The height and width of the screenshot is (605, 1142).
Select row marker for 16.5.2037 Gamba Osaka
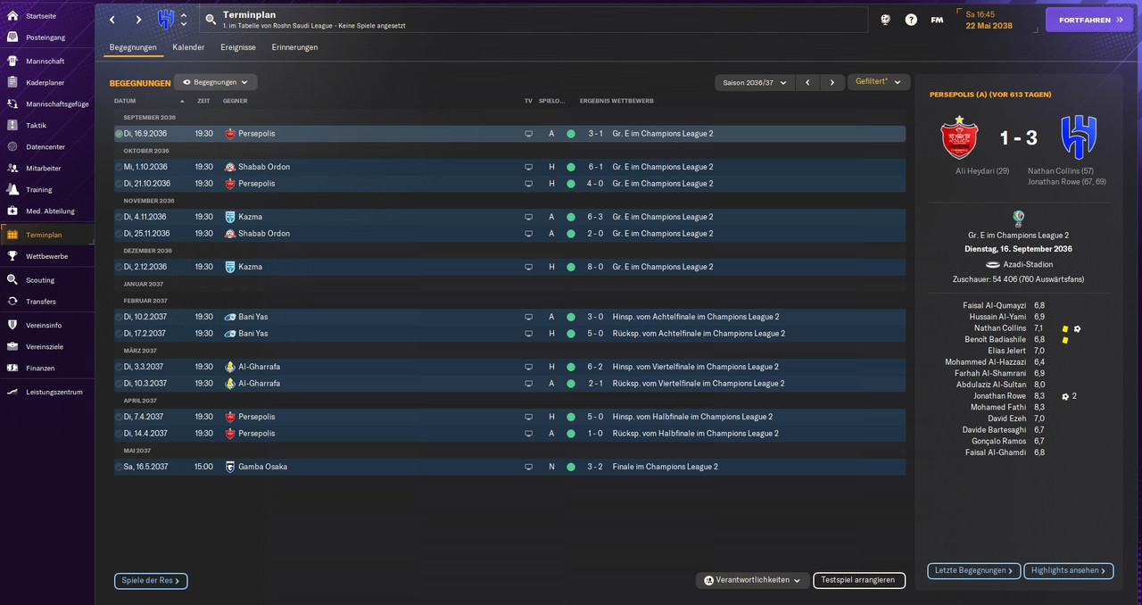pos(119,467)
